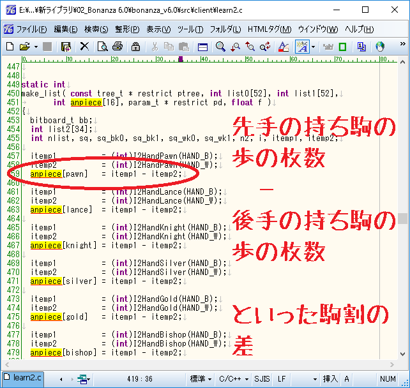
Task: Click find next (down arrow magnifier) icon
Action: pos(235,47)
